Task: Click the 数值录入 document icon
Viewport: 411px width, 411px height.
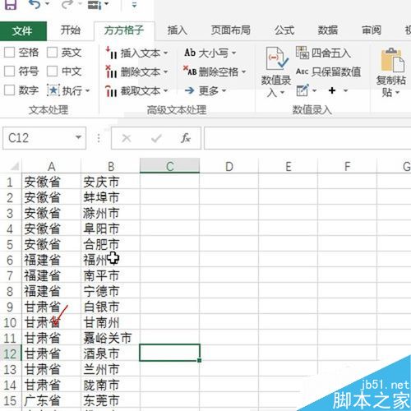Action: coord(276,58)
